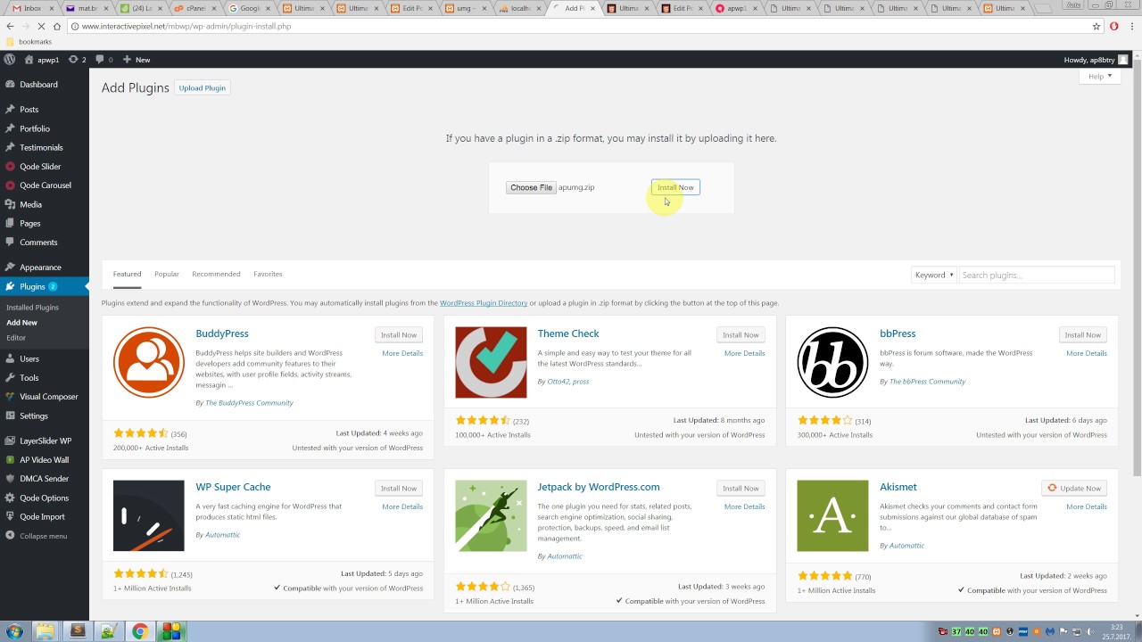Bookmark this page with the star icon
The height and width of the screenshot is (642, 1142).
coord(1096,27)
